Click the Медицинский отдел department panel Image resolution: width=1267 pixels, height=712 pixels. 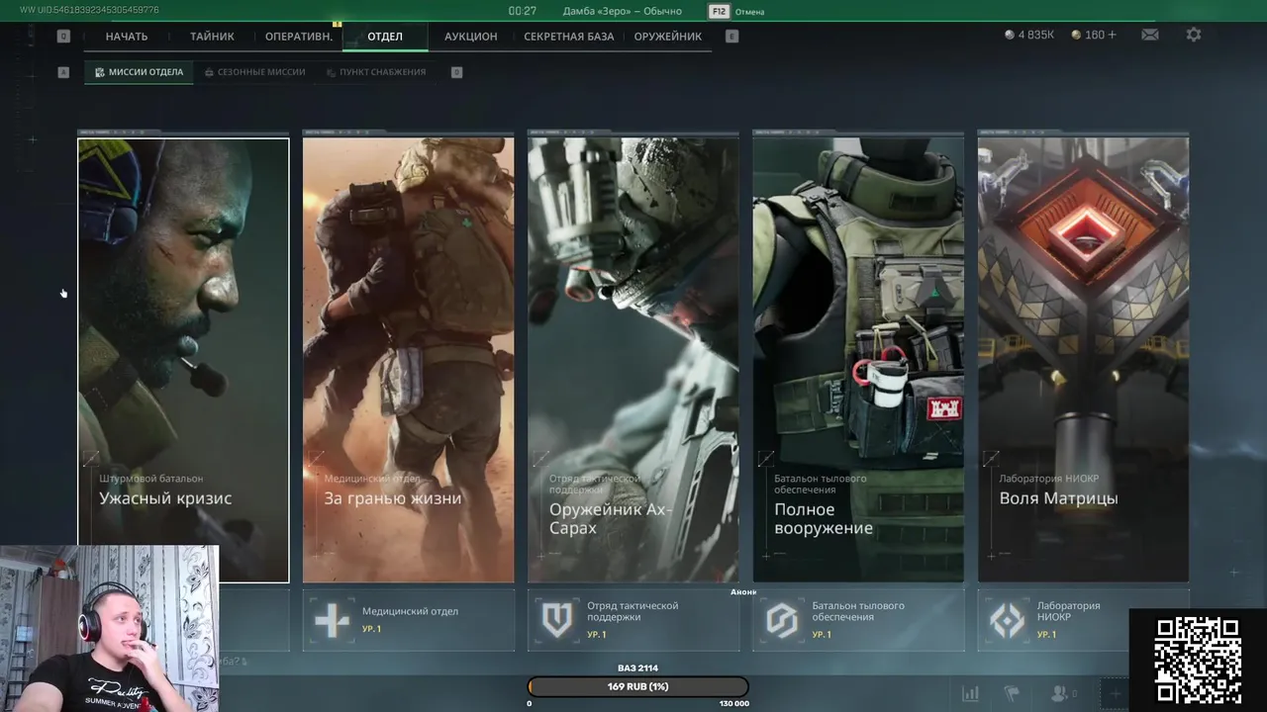click(x=408, y=620)
